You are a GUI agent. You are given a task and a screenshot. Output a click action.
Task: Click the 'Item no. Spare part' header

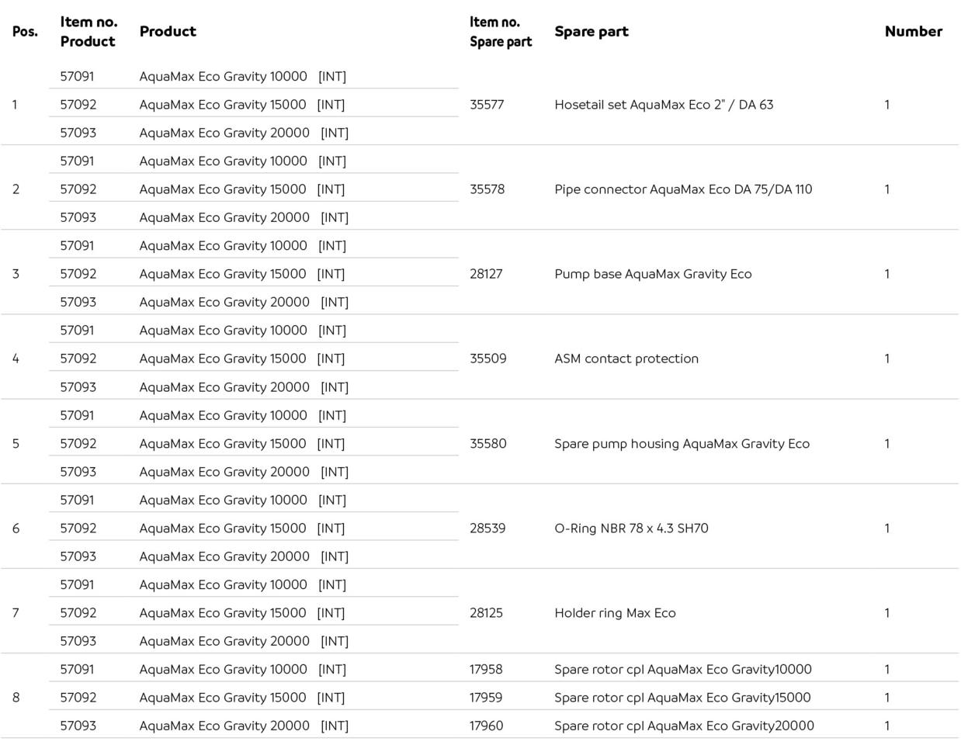click(x=500, y=32)
